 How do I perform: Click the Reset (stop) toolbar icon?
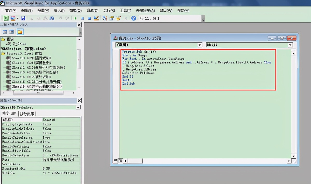[x=89, y=18]
